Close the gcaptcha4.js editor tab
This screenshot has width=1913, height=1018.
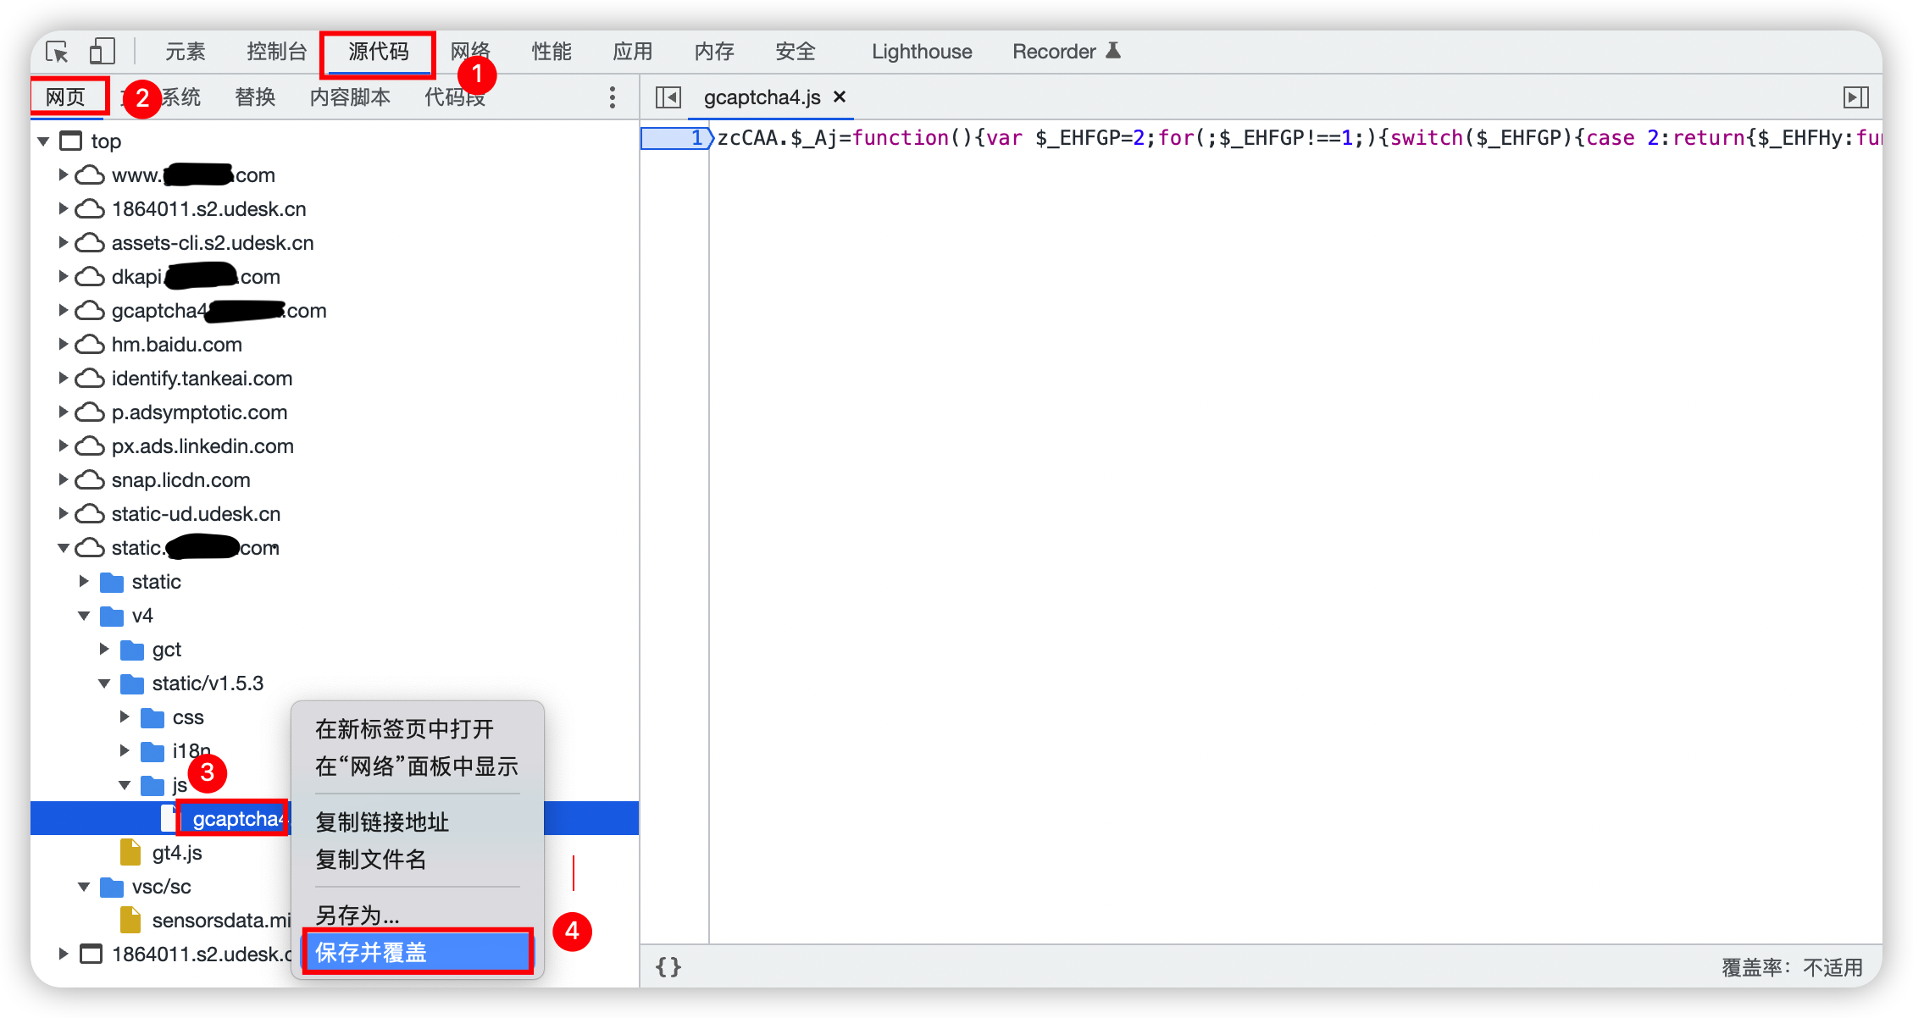coord(840,97)
